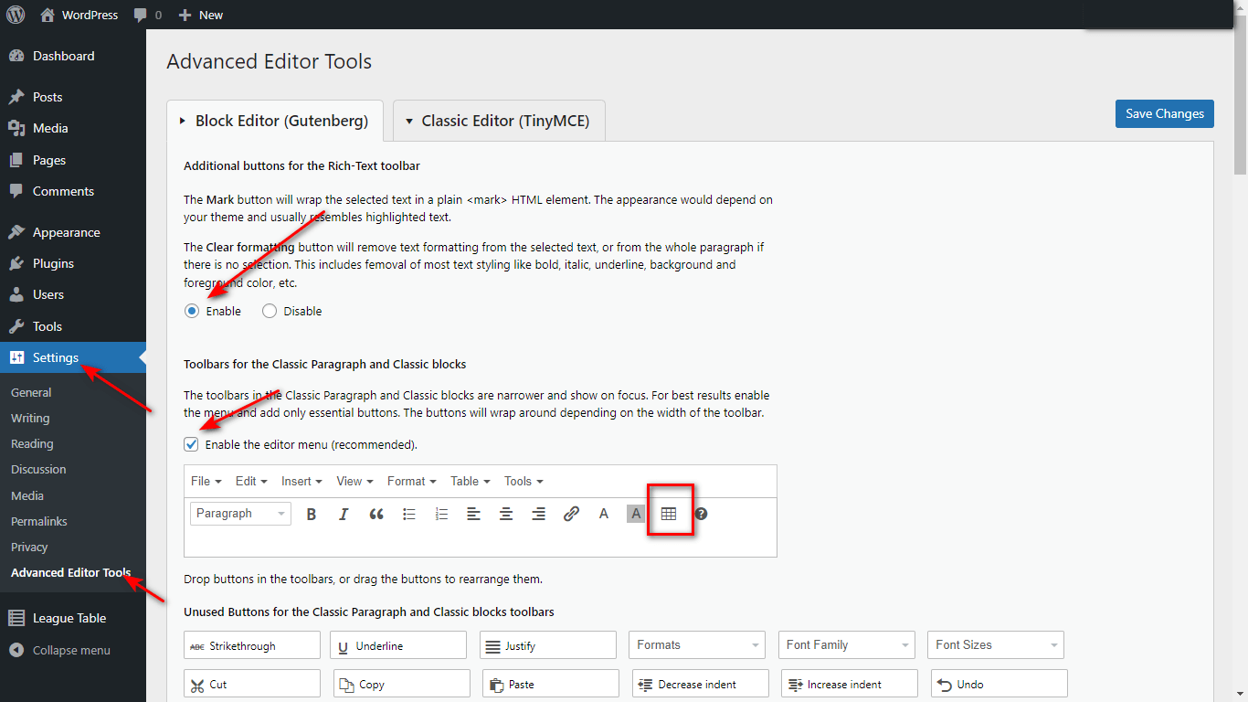Open League Table in sidebar
Viewport: 1248px width, 702px height.
(73, 618)
